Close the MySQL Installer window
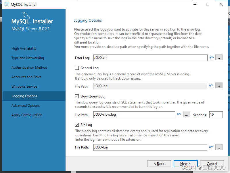230x173 pixels. (x=221, y=4)
